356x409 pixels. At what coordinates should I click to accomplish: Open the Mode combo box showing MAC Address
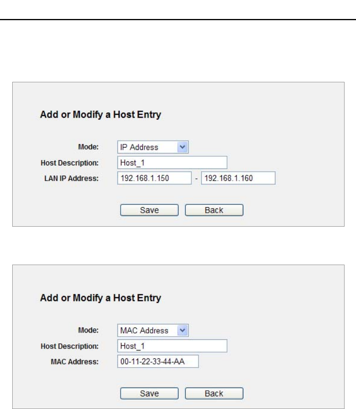coord(153,330)
